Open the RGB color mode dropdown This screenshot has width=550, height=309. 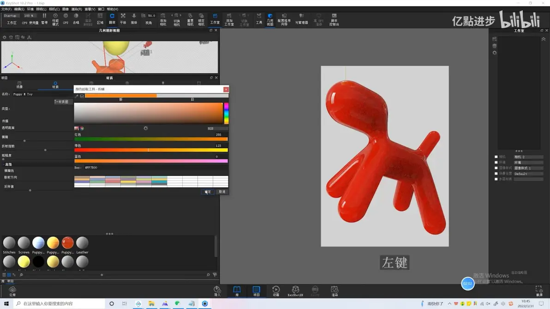[x=217, y=128]
